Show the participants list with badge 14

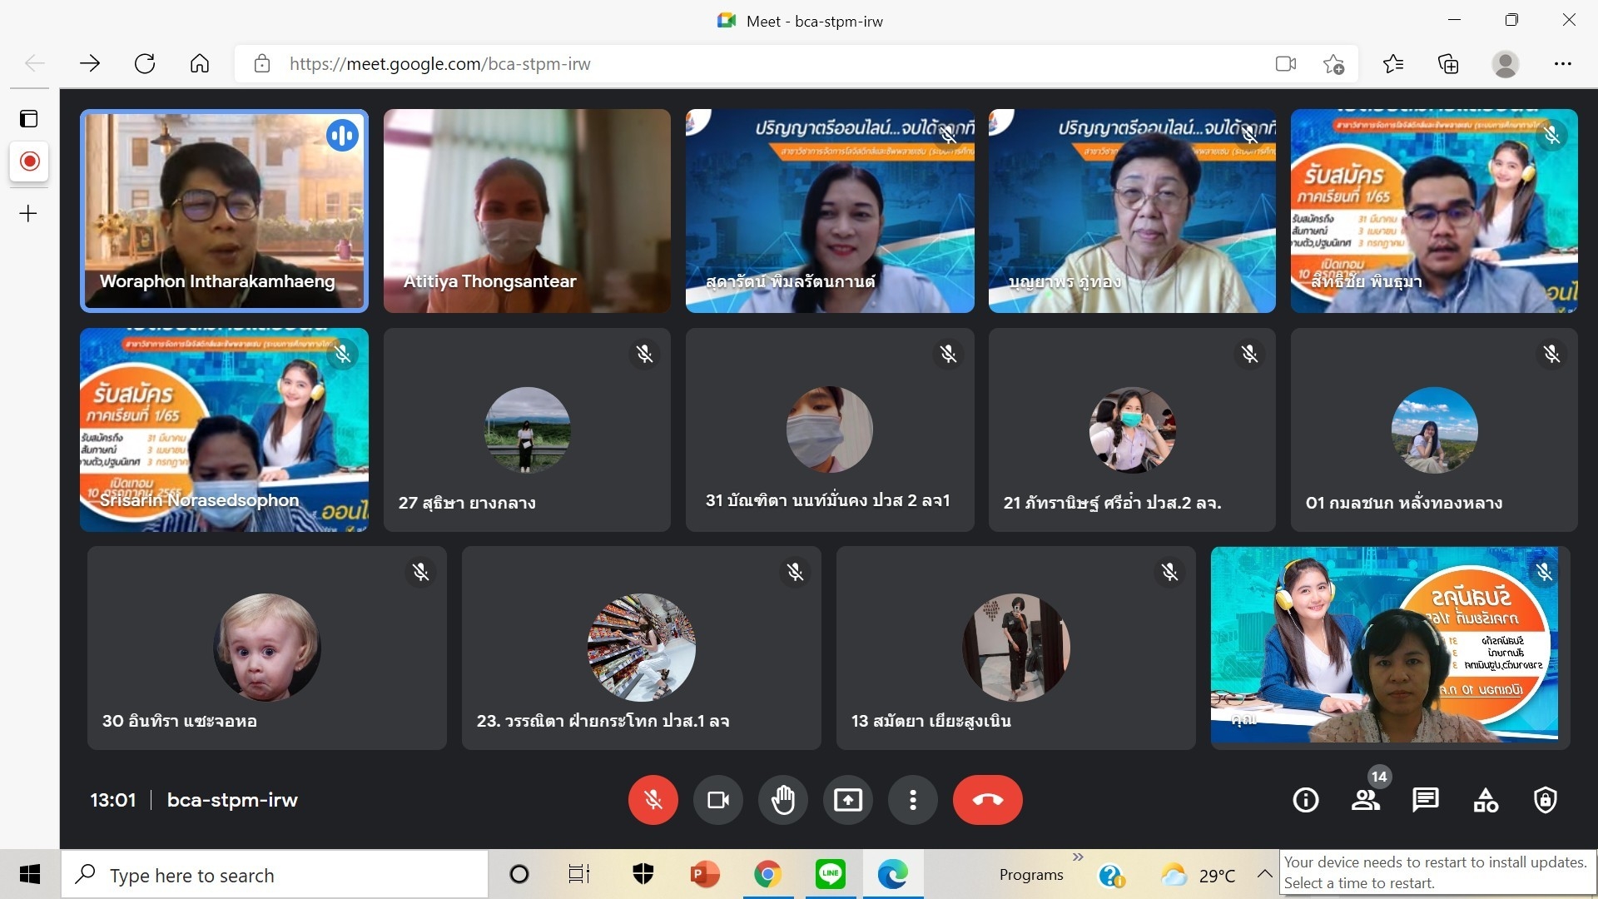pyautogui.click(x=1365, y=800)
